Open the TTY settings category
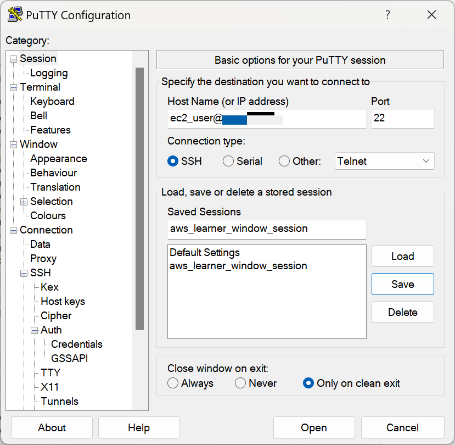Image resolution: width=455 pixels, height=445 pixels. coord(50,372)
